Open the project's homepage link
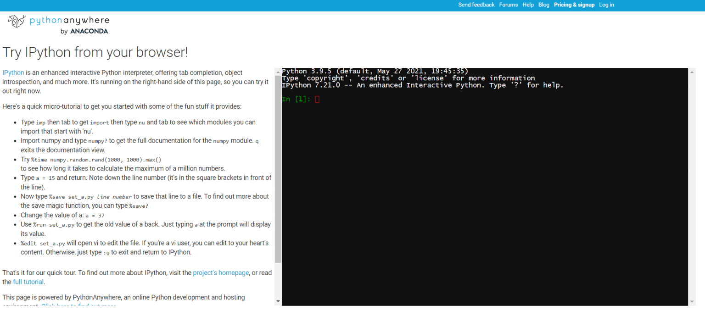 coord(221,272)
